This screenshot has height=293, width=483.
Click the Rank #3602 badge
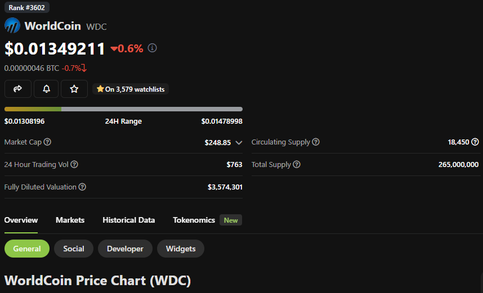click(27, 8)
